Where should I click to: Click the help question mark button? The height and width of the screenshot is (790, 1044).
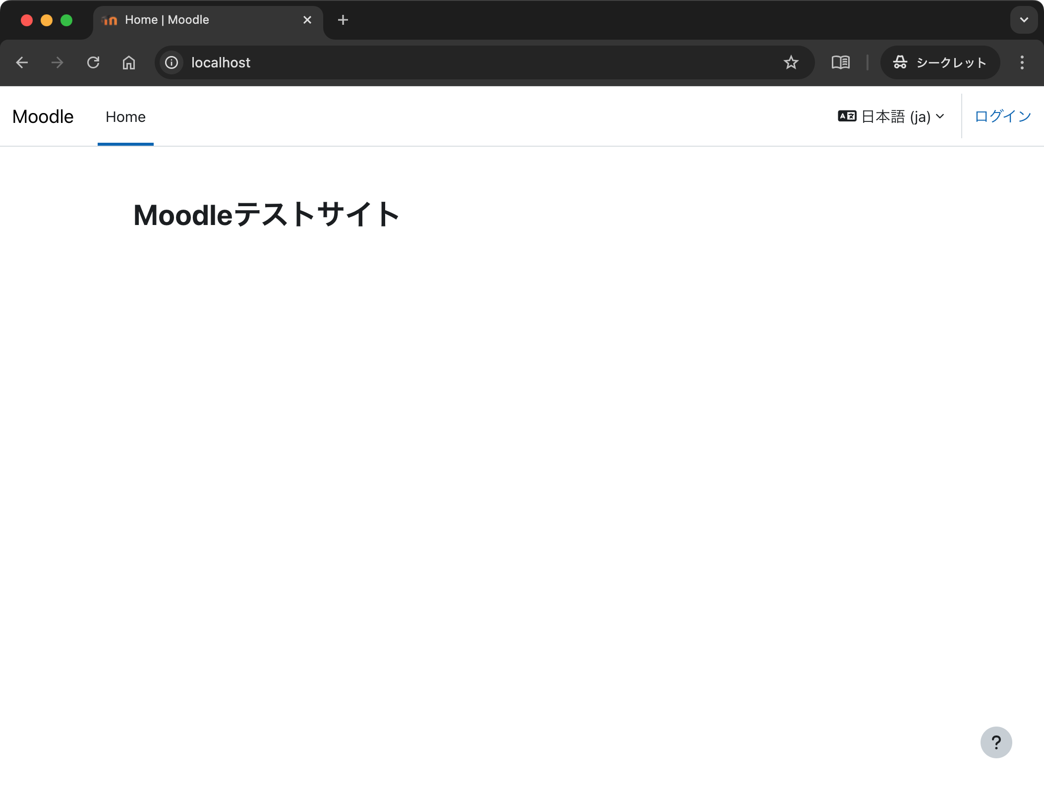coord(996,742)
